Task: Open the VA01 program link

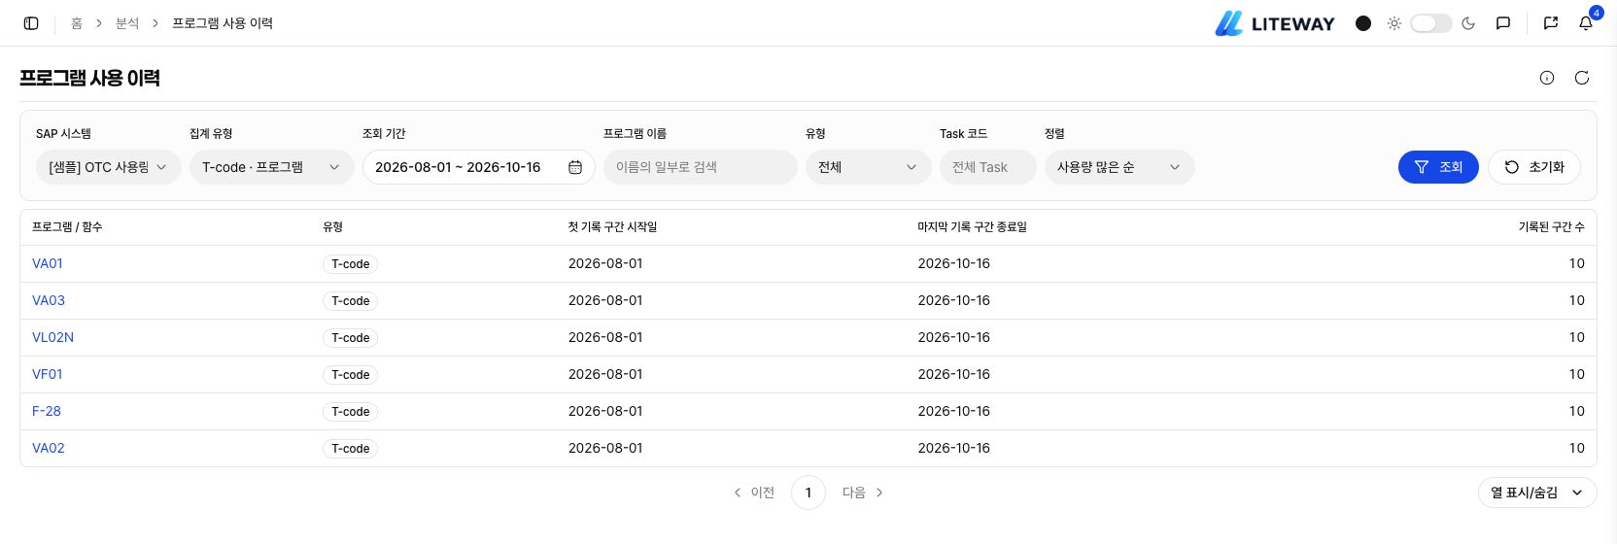Action: coord(48,263)
